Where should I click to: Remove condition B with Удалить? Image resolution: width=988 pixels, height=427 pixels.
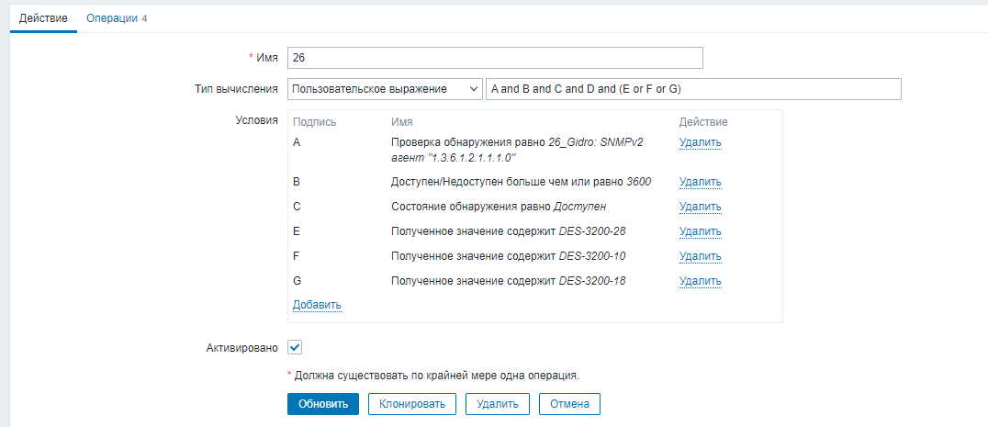click(x=700, y=182)
